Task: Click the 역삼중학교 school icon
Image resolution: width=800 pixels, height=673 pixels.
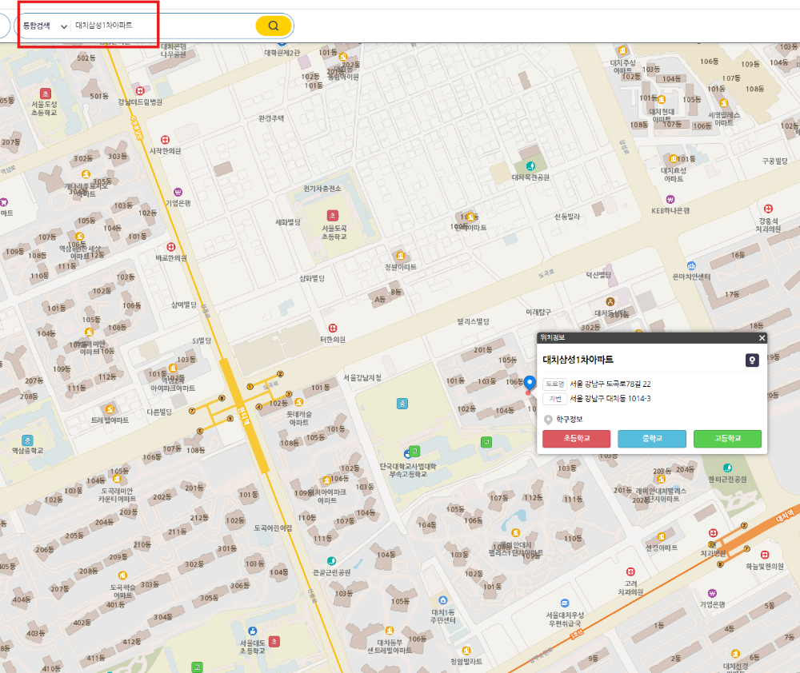Action: [27, 440]
